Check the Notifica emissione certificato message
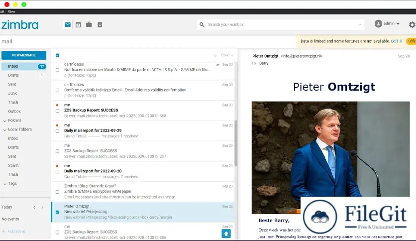Screen dimensions: 416x241 tap(57, 70)
